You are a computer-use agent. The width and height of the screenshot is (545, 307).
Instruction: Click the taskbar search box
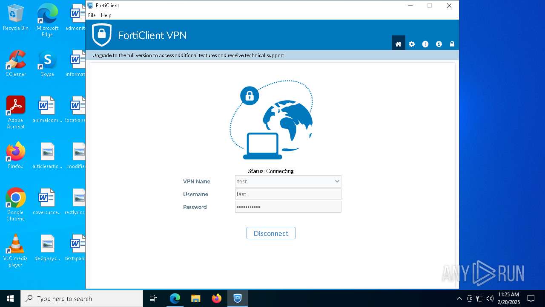(82, 298)
